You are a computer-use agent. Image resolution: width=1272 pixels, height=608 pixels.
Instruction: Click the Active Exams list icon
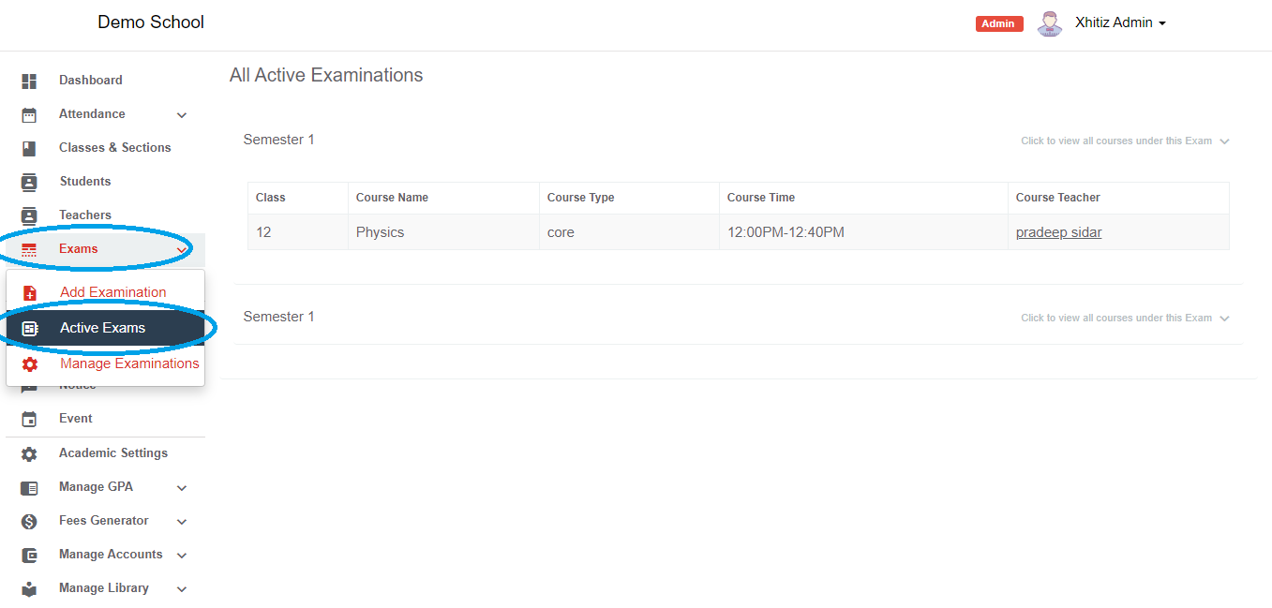pos(30,329)
